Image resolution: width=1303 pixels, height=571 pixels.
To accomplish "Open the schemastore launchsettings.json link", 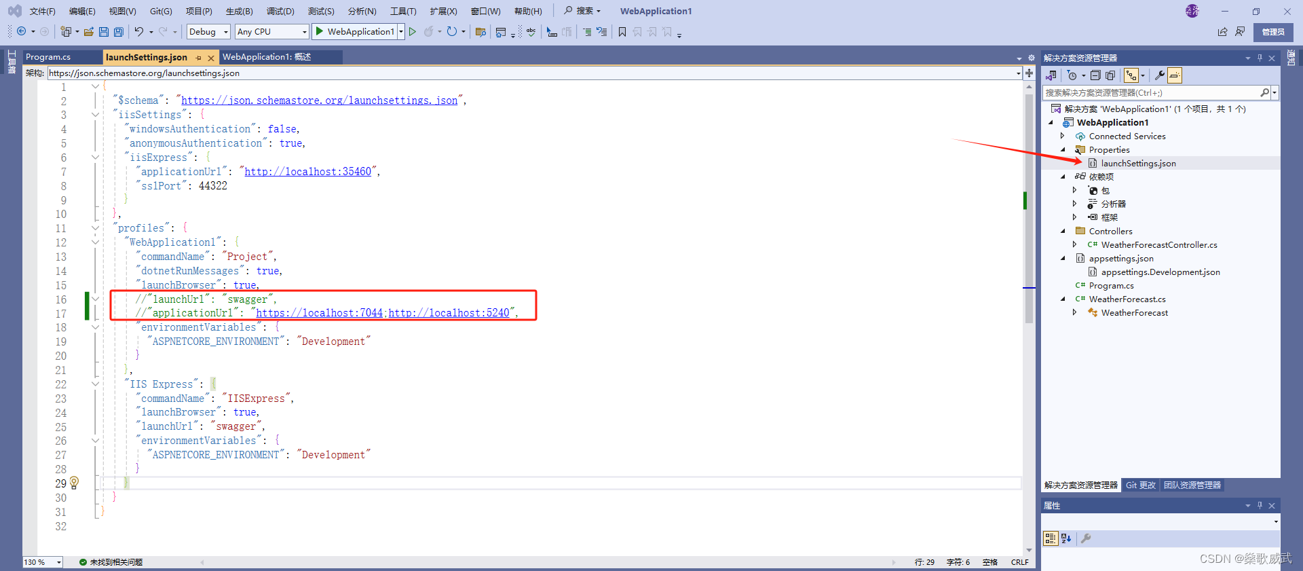I will coord(320,100).
